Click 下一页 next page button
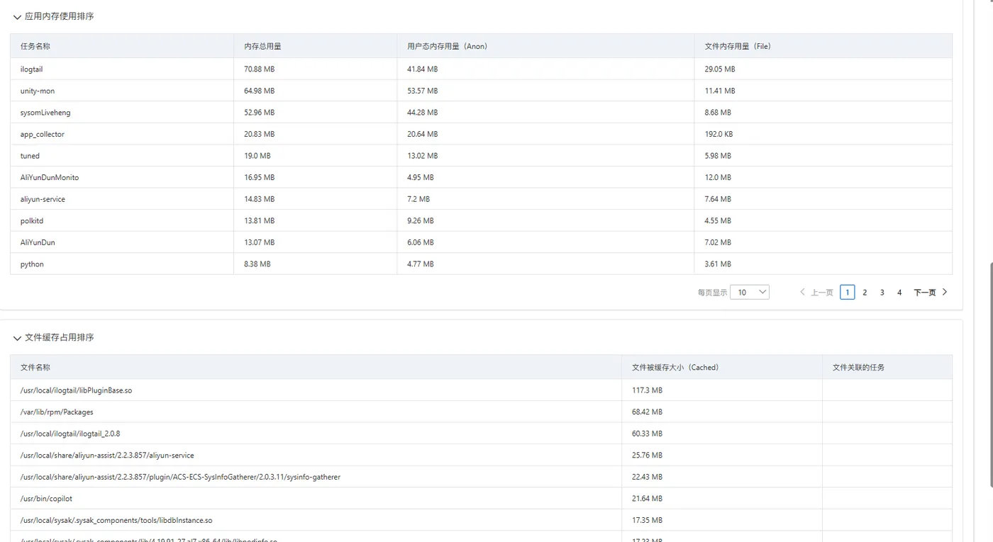Screen dimensions: 993x542 (x=931, y=292)
